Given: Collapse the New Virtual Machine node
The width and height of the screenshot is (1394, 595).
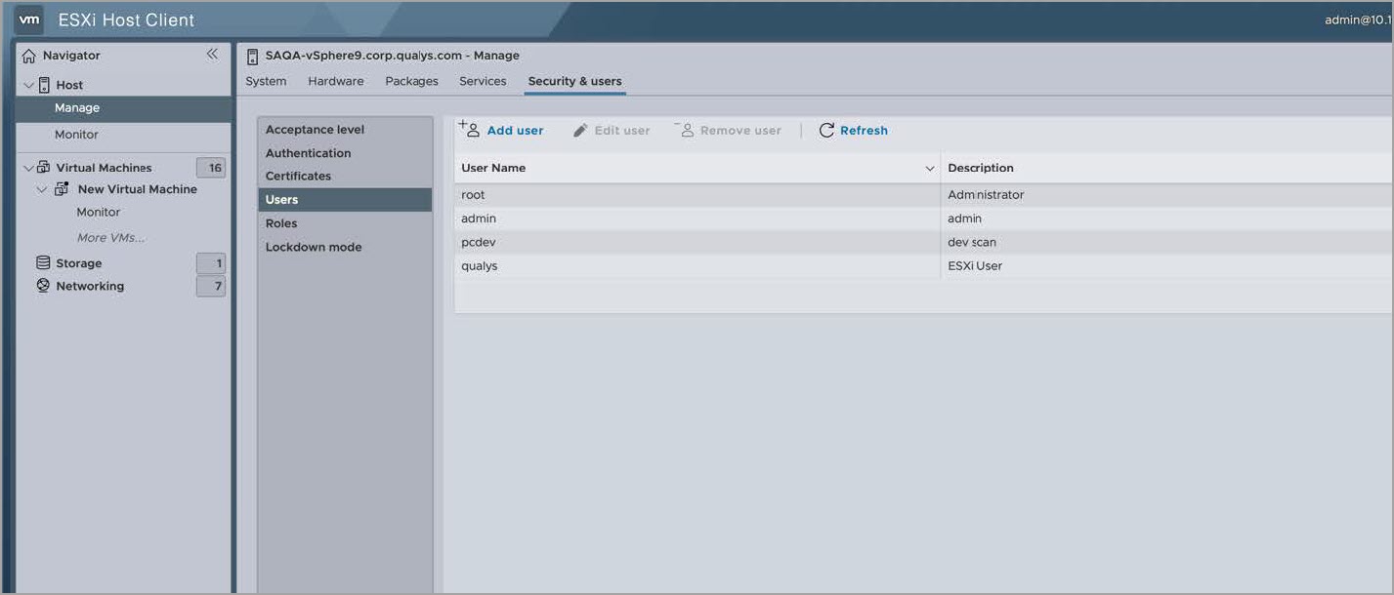Looking at the screenshot, I should pos(42,189).
